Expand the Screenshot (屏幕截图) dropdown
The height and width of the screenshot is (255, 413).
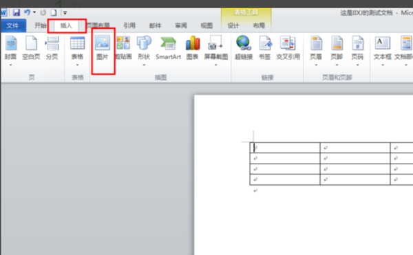[x=215, y=65]
